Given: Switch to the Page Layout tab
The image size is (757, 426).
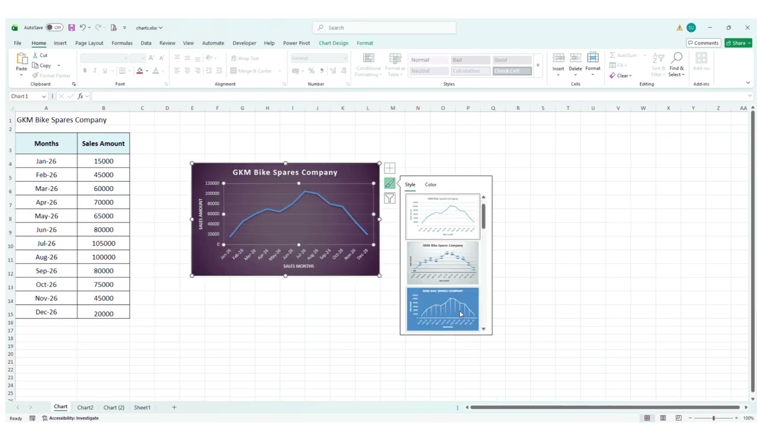Looking at the screenshot, I should coord(89,43).
